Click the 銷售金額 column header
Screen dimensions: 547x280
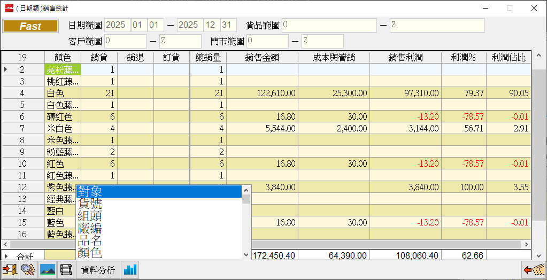[x=263, y=57]
